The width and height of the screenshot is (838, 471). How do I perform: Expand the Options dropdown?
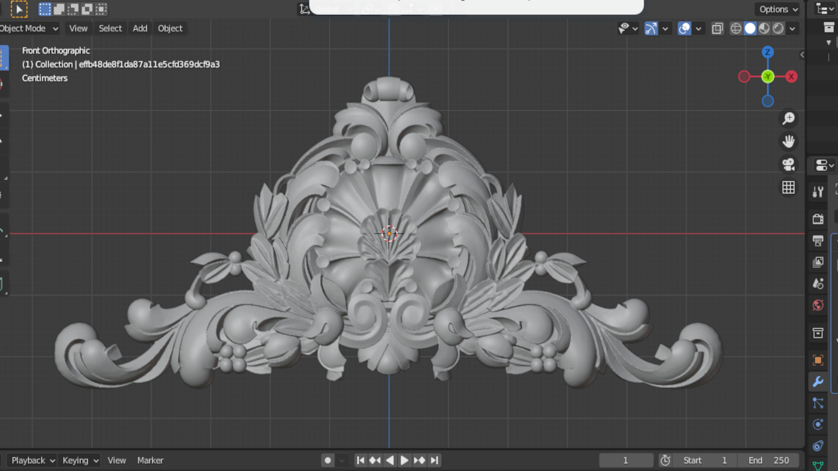point(779,9)
